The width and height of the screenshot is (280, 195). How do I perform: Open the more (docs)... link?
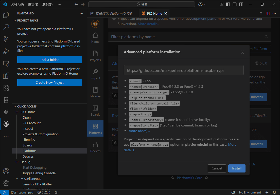click(139, 131)
